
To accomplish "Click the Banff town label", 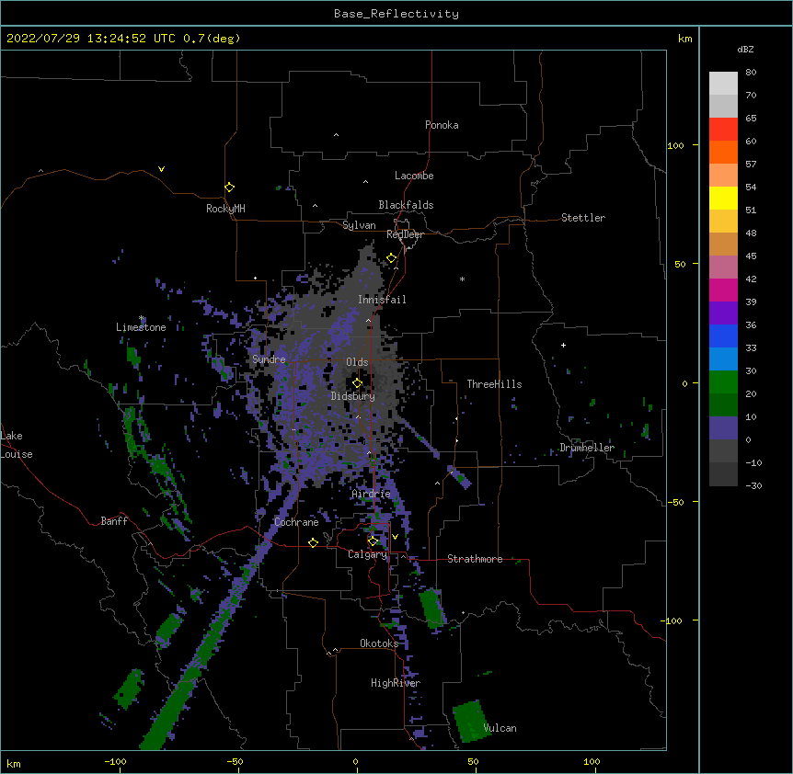I will (x=114, y=521).
